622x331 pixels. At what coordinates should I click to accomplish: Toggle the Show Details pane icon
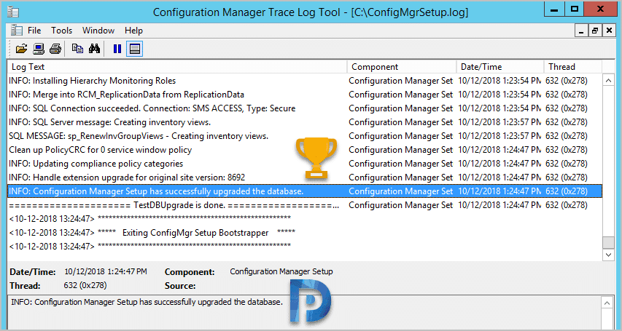(x=135, y=49)
